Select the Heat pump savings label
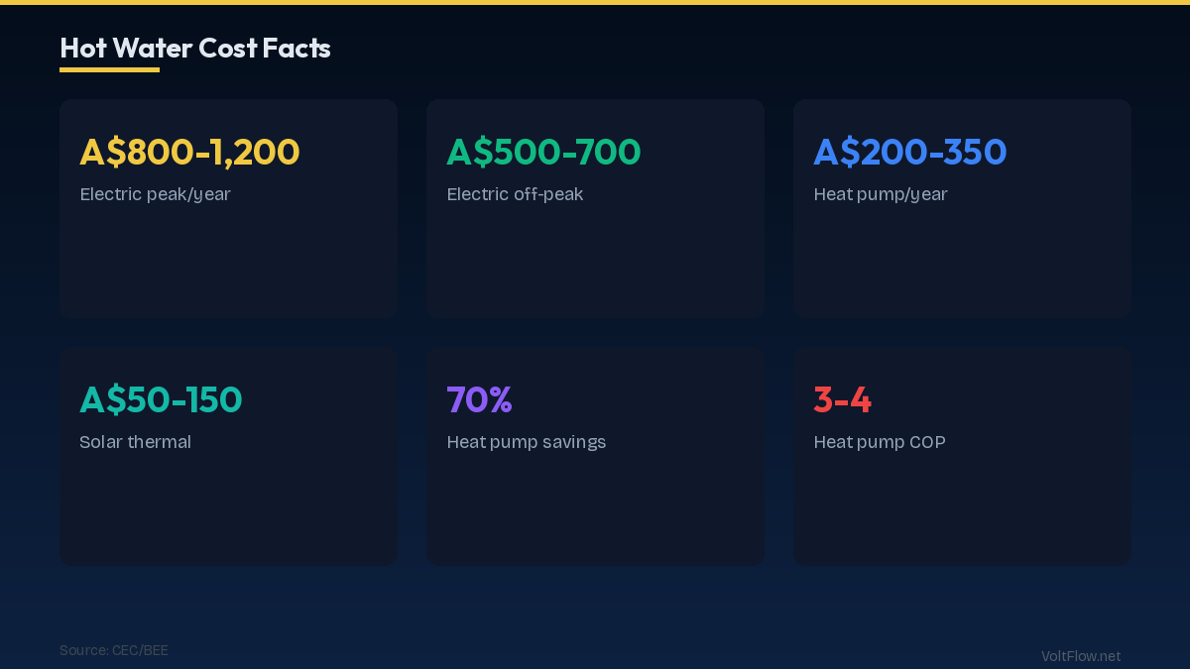1190x669 pixels. point(526,442)
